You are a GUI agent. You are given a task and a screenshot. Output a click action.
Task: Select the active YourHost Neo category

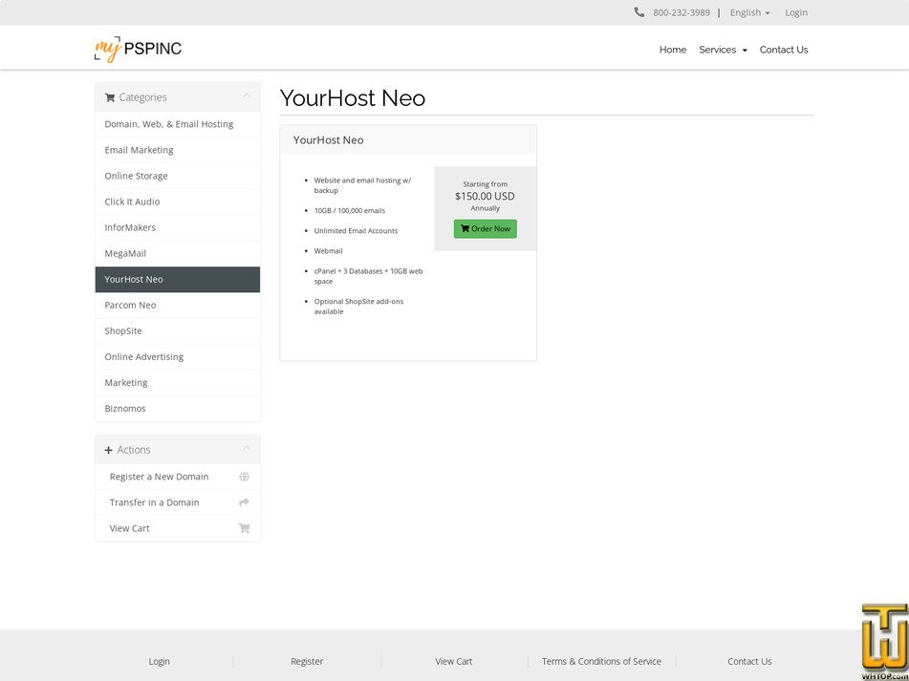pos(178,279)
